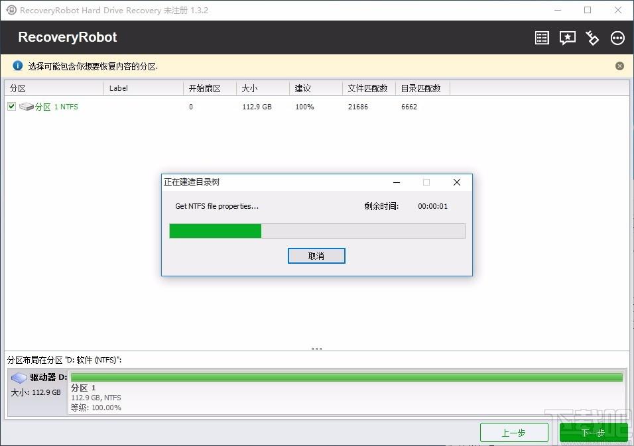The height and width of the screenshot is (446, 634).
Task: Minimize the 正在建造目录树 dialog
Action: click(x=397, y=182)
